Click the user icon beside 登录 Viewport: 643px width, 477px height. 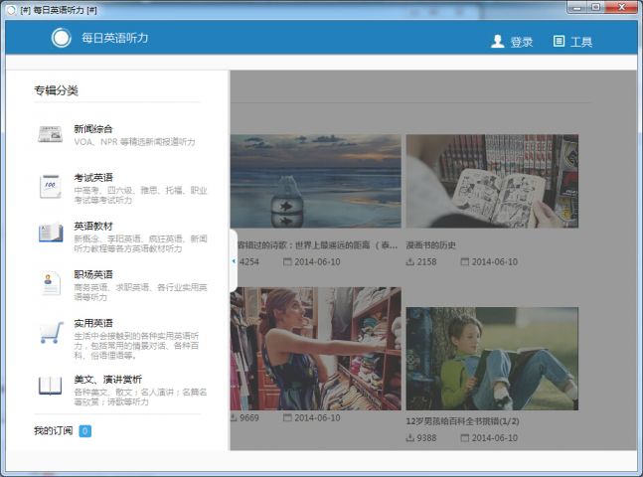[x=498, y=41]
